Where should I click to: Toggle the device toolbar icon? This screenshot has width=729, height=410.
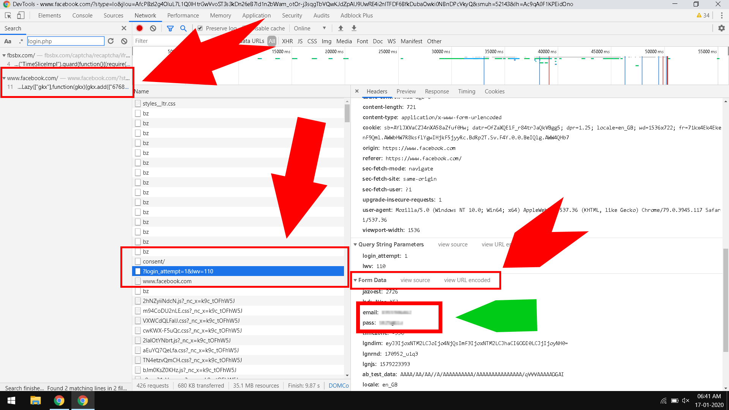click(x=21, y=16)
